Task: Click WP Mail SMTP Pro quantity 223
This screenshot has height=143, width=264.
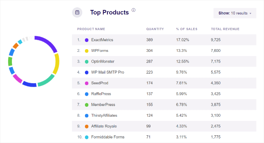Action: tap(150, 72)
